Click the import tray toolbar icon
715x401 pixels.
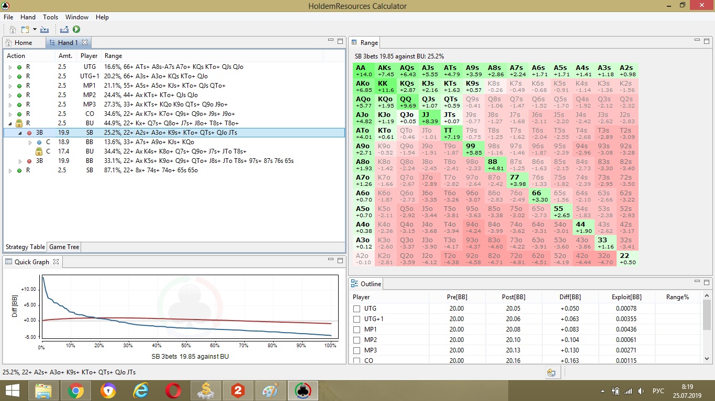coord(44,30)
